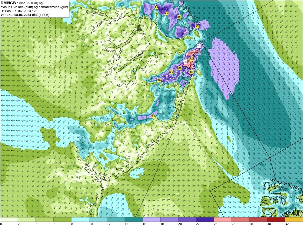Pick the 16–18 m/s lavender legend swatch
303x226 pixels.
pos(151,220)
